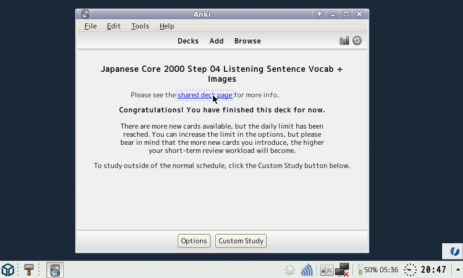The height and width of the screenshot is (278, 463).
Task: Click the Options button
Action: tap(194, 241)
